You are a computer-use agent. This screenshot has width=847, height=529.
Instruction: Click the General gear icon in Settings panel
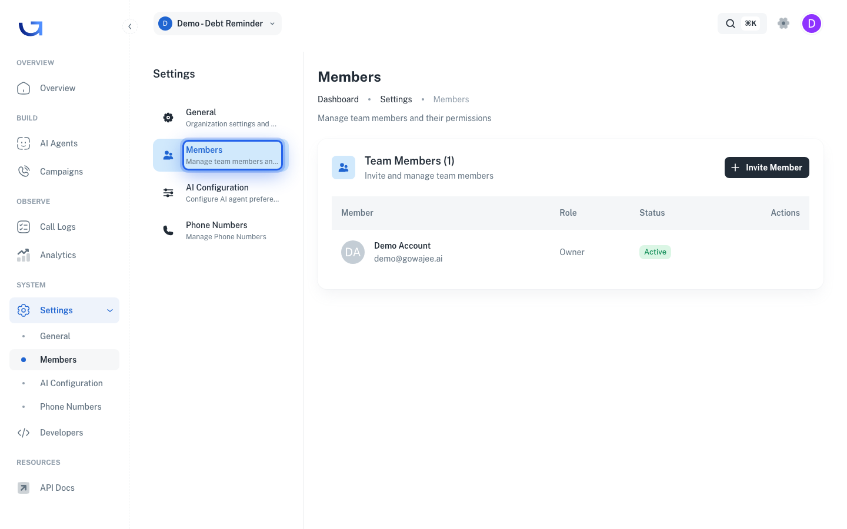(168, 118)
